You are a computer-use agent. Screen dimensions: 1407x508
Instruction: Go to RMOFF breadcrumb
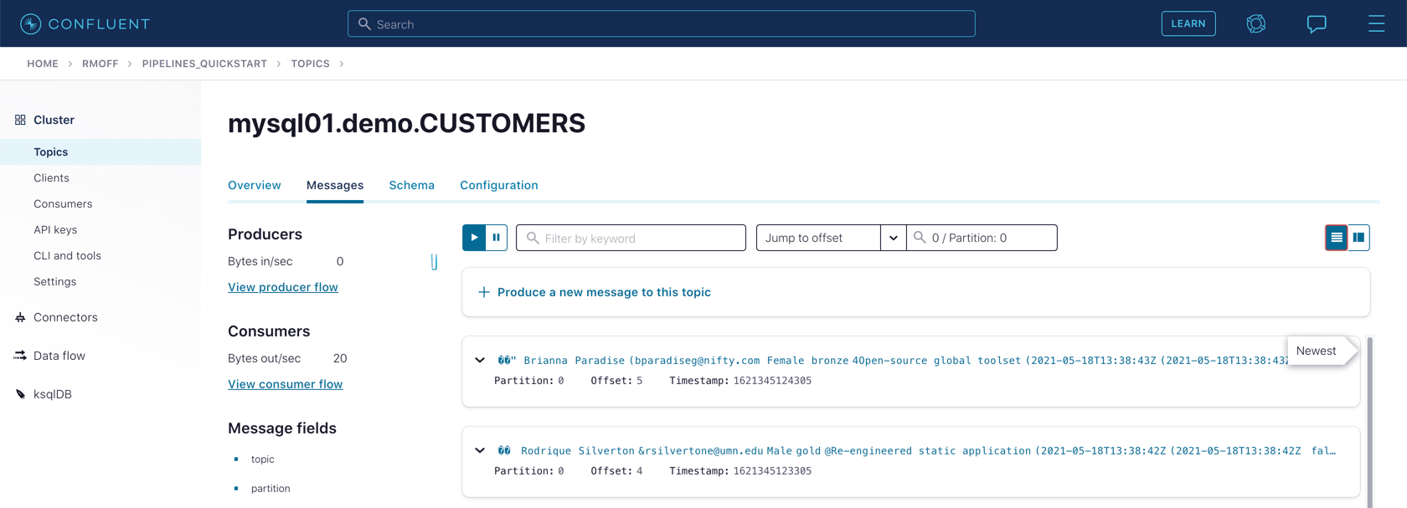(100, 64)
